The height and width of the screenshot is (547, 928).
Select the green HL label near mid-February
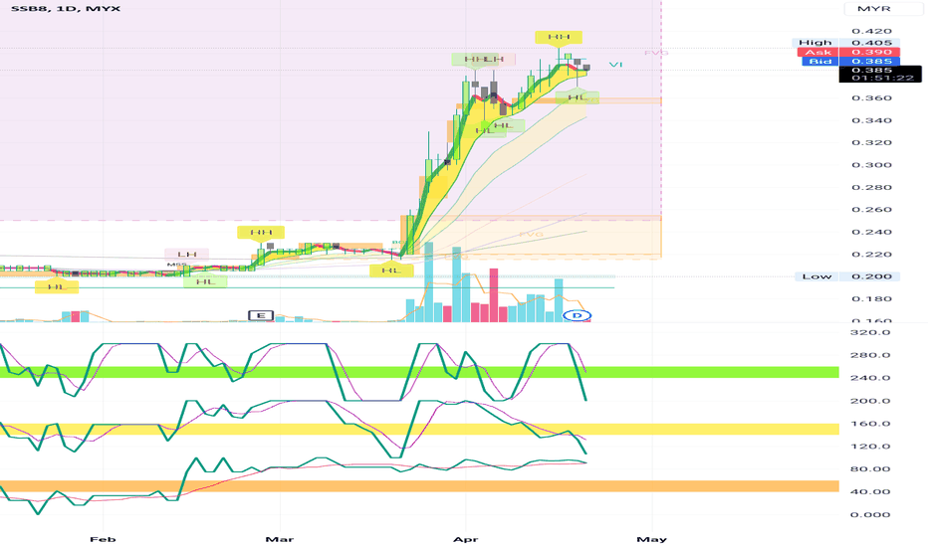tap(205, 281)
